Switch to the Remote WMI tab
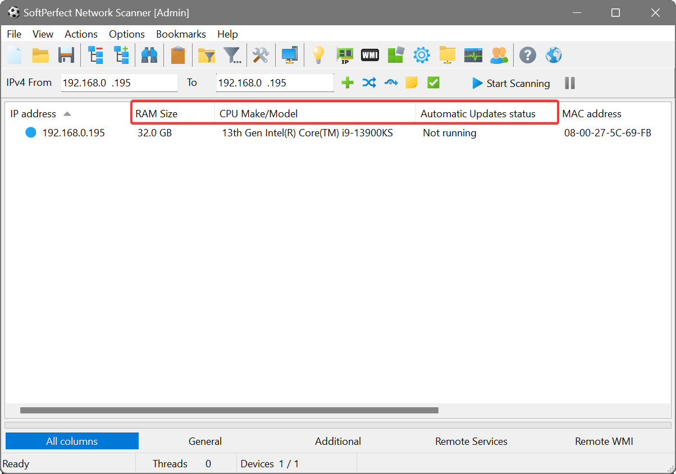 point(604,441)
